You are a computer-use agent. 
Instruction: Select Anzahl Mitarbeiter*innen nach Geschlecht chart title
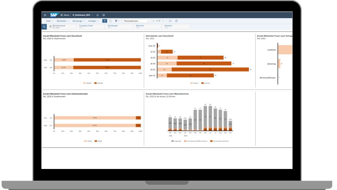62,36
